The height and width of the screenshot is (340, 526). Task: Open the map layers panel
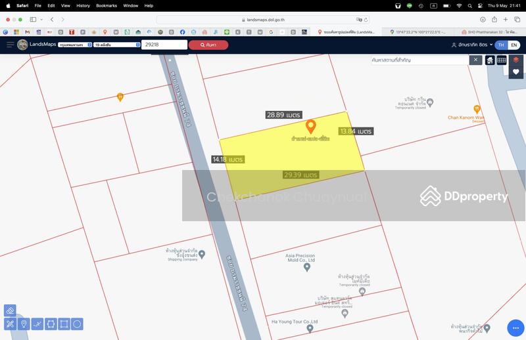click(516, 60)
